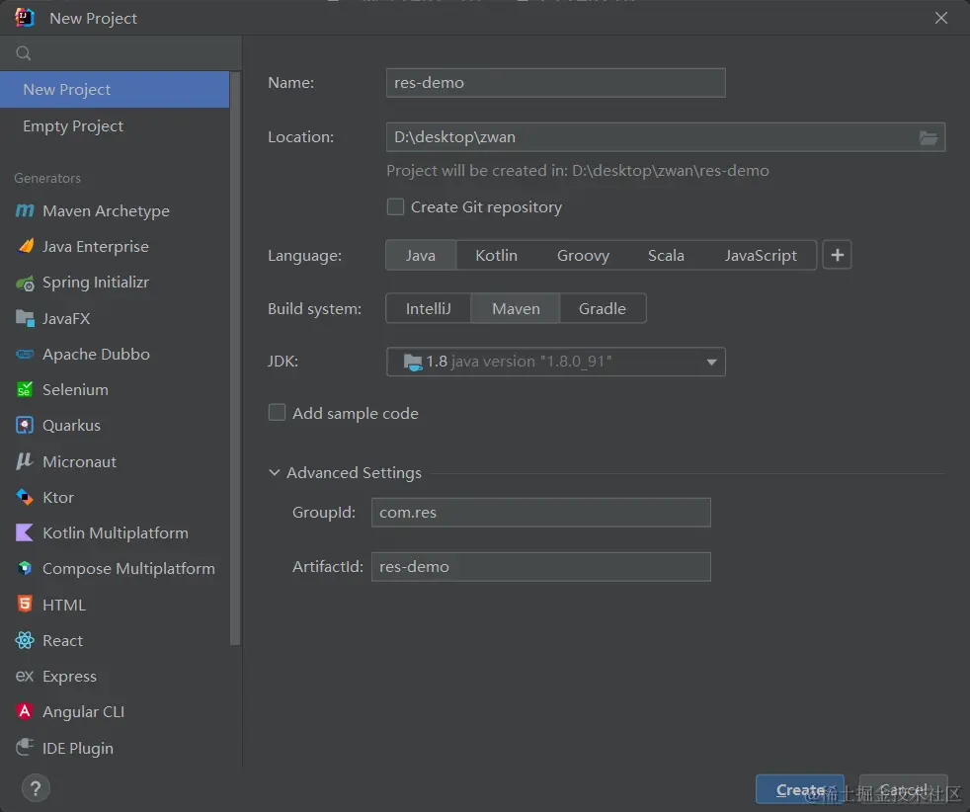Click the Java Enterprise icon
Screen dimensions: 970x812
click(x=26, y=246)
